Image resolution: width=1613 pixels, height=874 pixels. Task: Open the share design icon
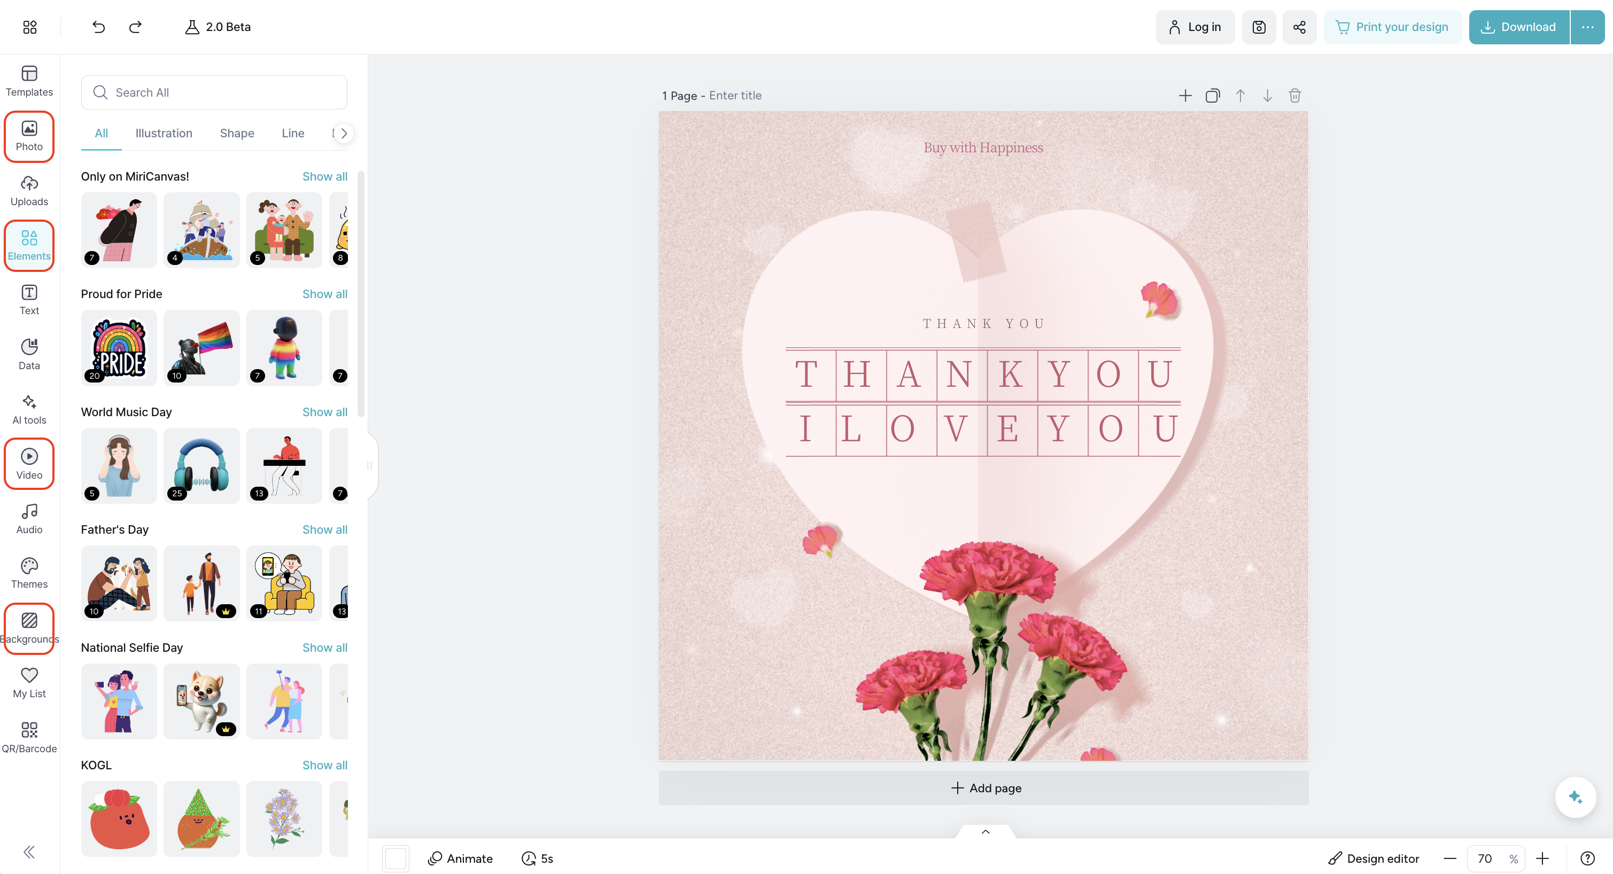1299,27
